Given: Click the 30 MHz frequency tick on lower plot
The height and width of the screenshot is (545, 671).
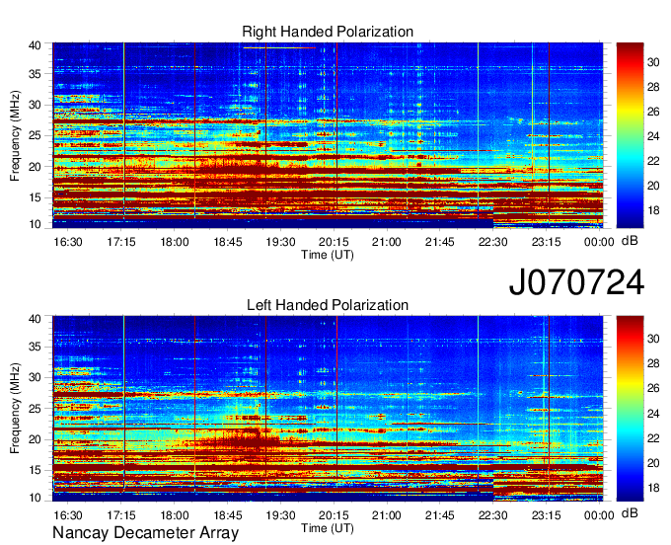Looking at the screenshot, I should pos(35,377).
